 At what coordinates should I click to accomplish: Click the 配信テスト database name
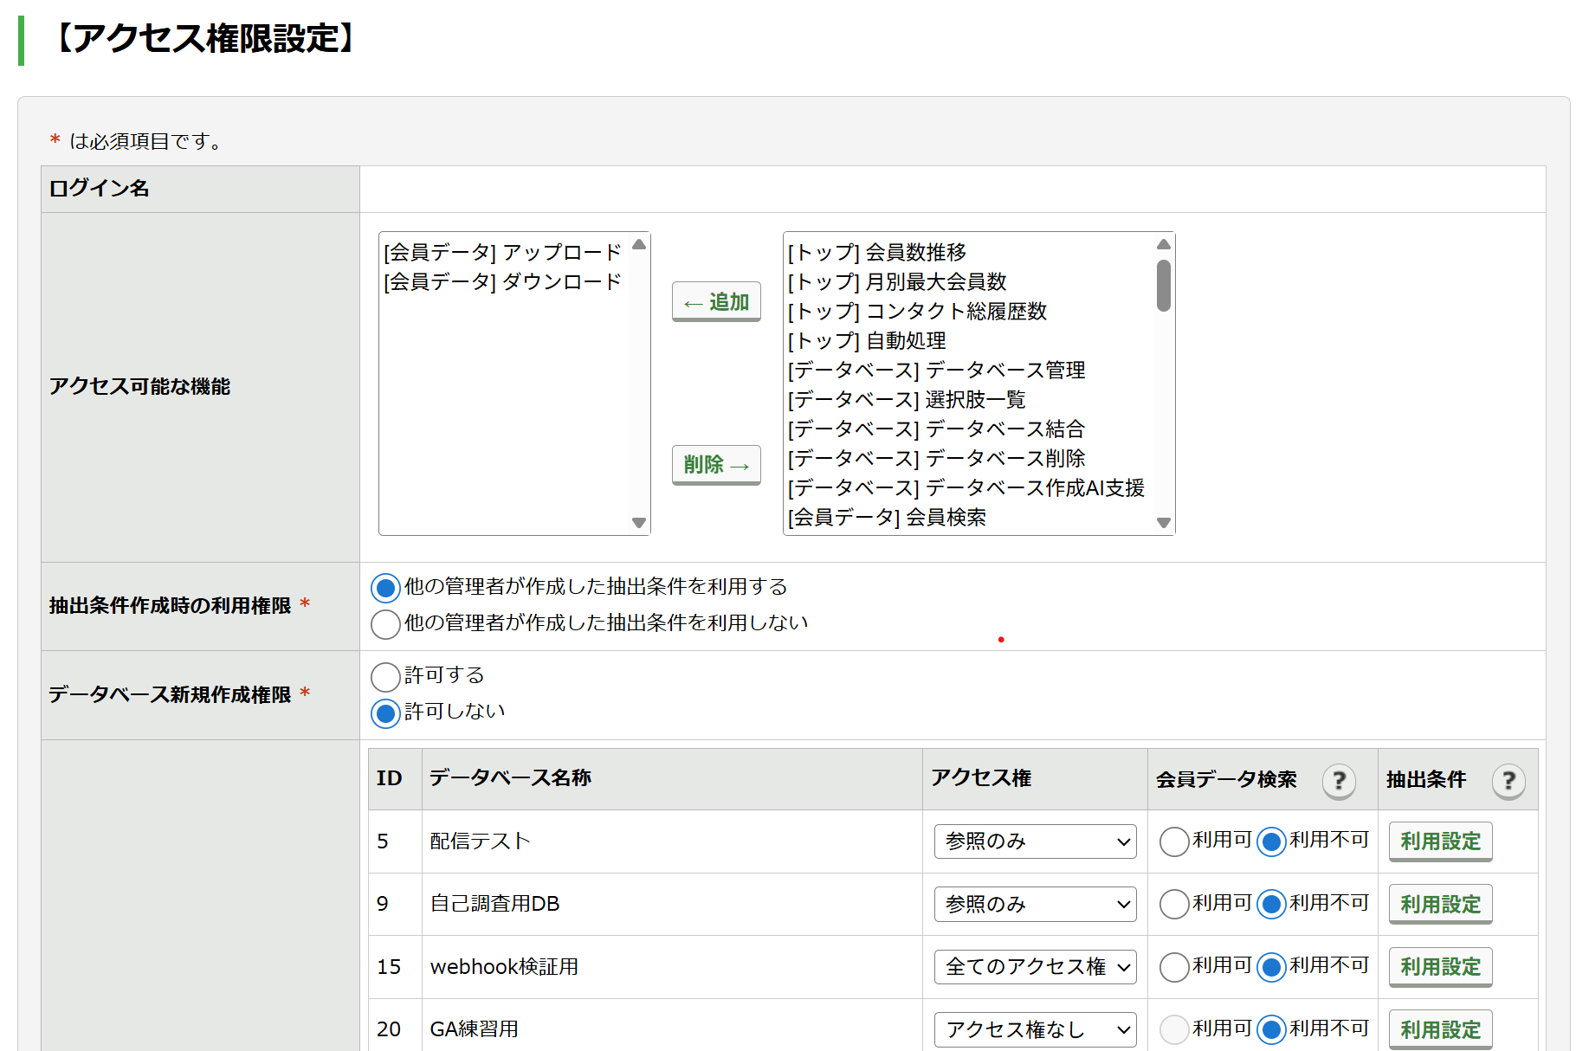pyautogui.click(x=480, y=841)
